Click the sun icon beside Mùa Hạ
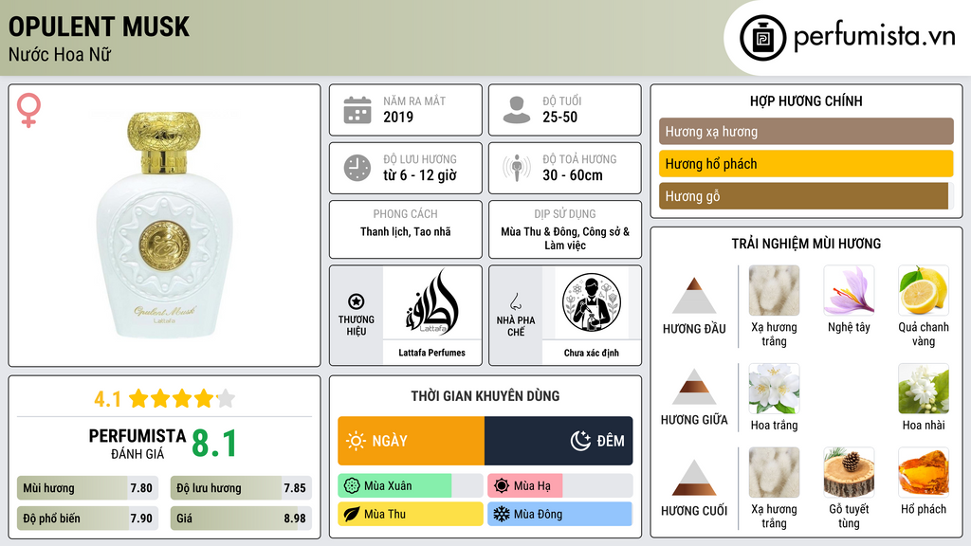971x546 pixels. (502, 486)
